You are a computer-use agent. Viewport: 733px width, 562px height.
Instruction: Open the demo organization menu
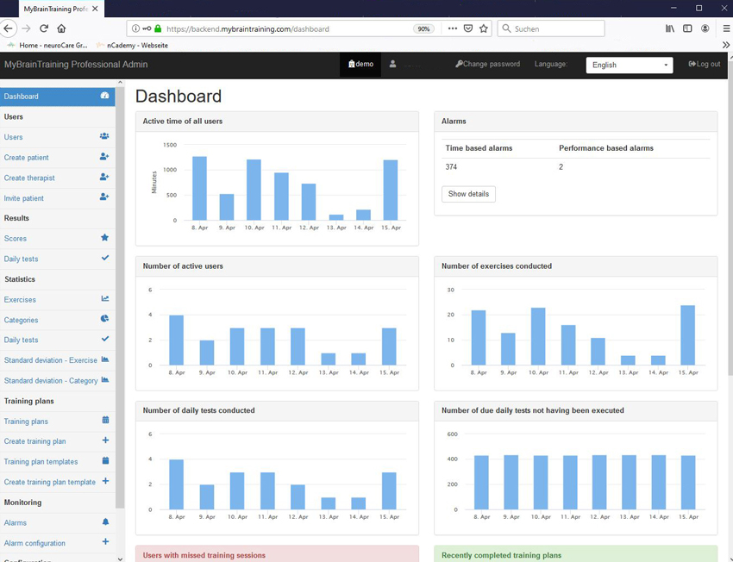[x=360, y=64]
